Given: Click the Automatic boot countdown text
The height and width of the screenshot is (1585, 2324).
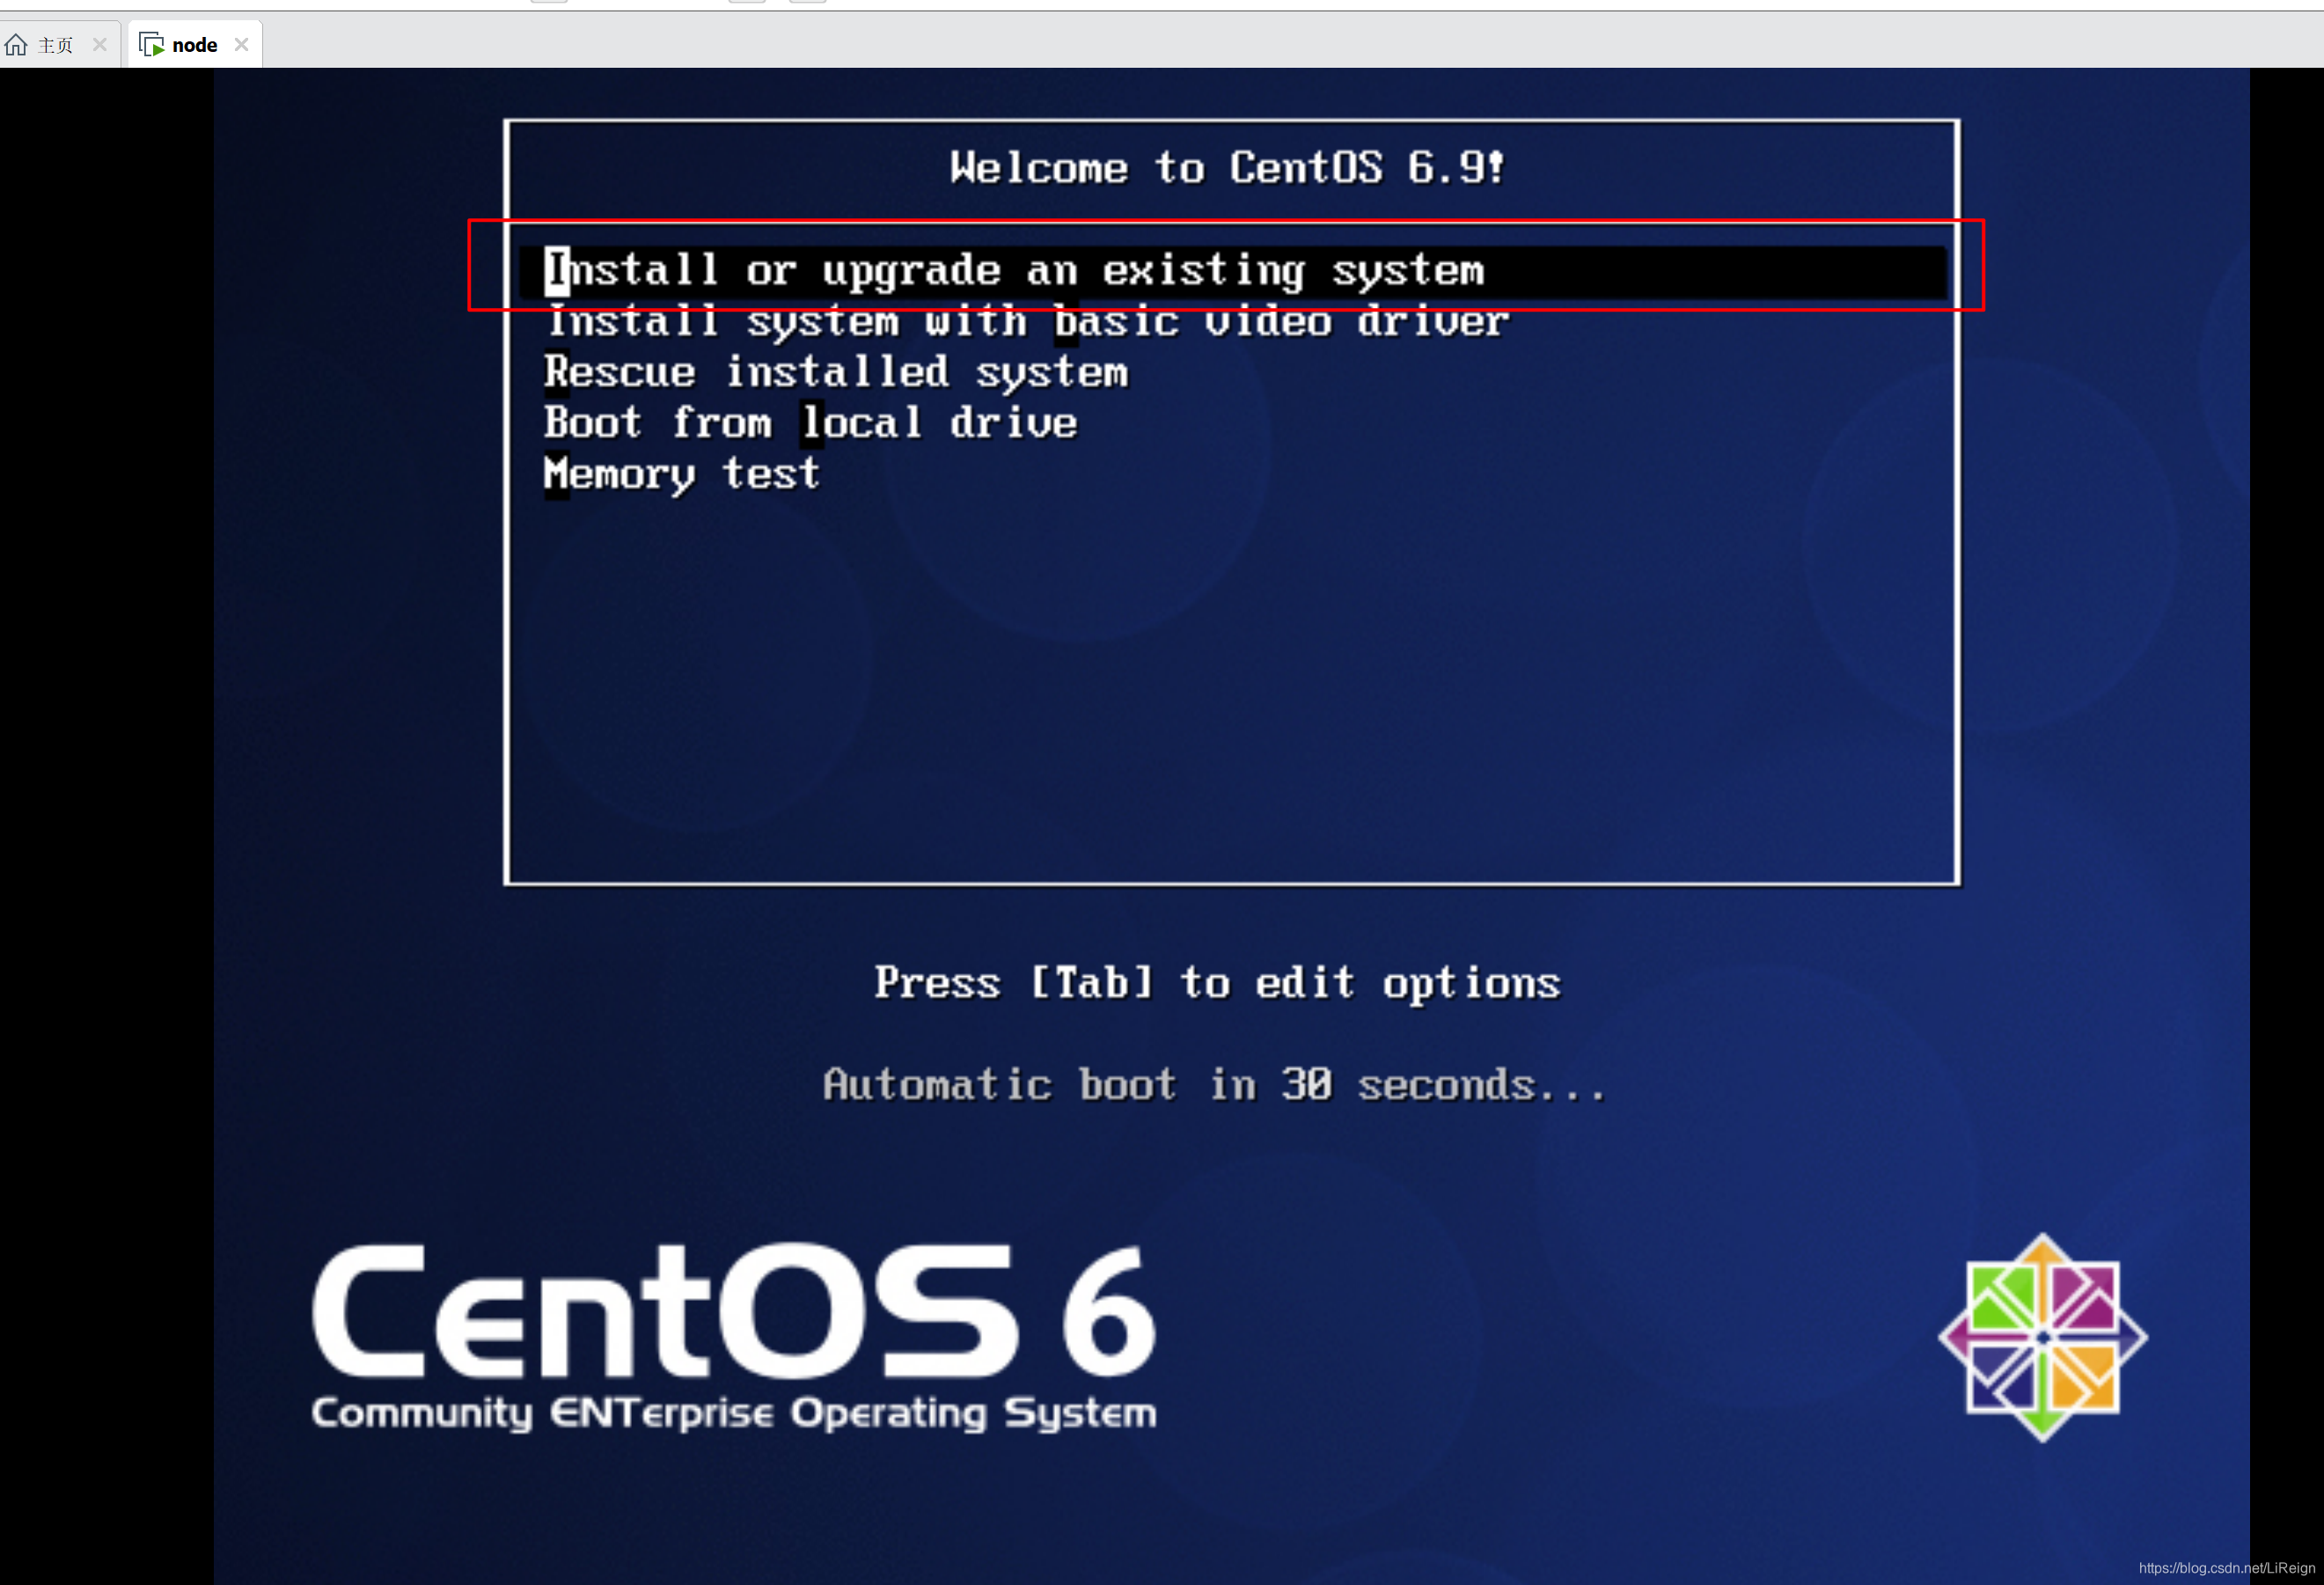Looking at the screenshot, I should [1215, 1085].
